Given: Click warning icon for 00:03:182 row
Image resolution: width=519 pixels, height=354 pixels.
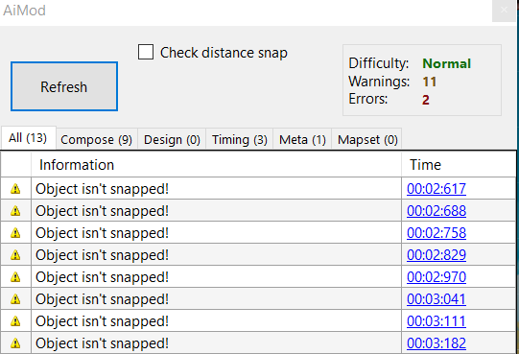Looking at the screenshot, I should tap(15, 343).
